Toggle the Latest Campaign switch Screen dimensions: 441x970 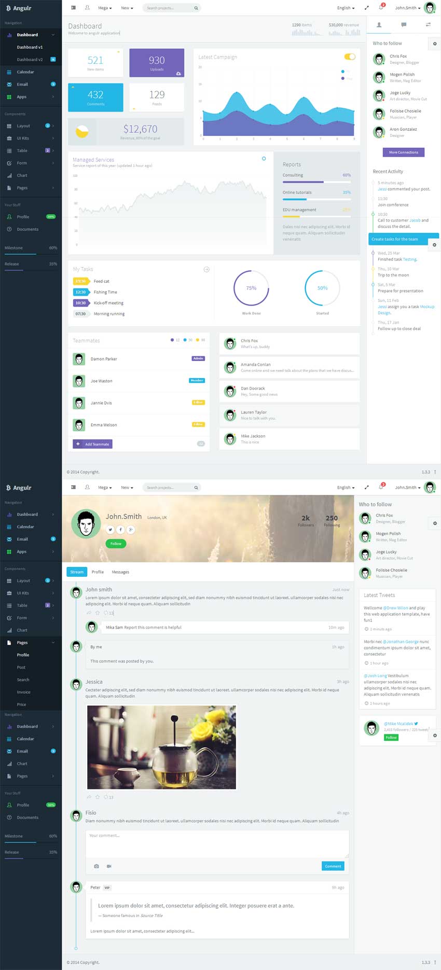pos(350,57)
